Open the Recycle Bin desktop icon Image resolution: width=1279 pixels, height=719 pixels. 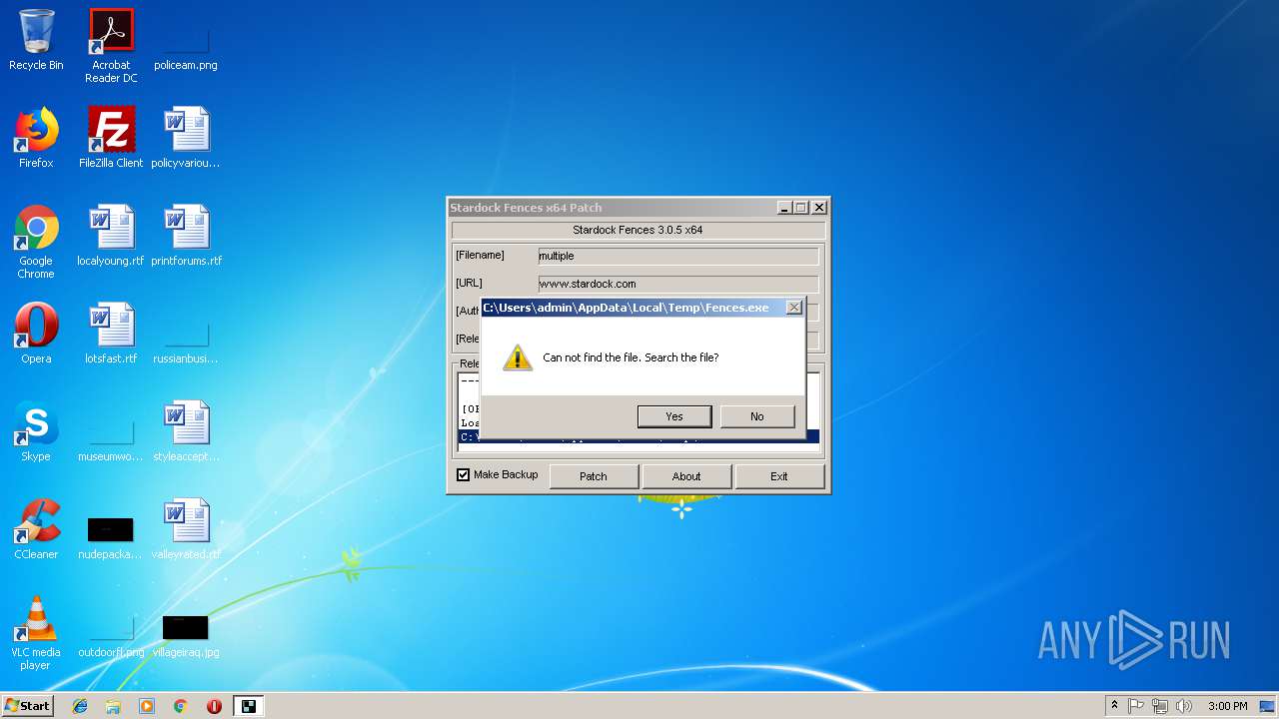click(36, 40)
